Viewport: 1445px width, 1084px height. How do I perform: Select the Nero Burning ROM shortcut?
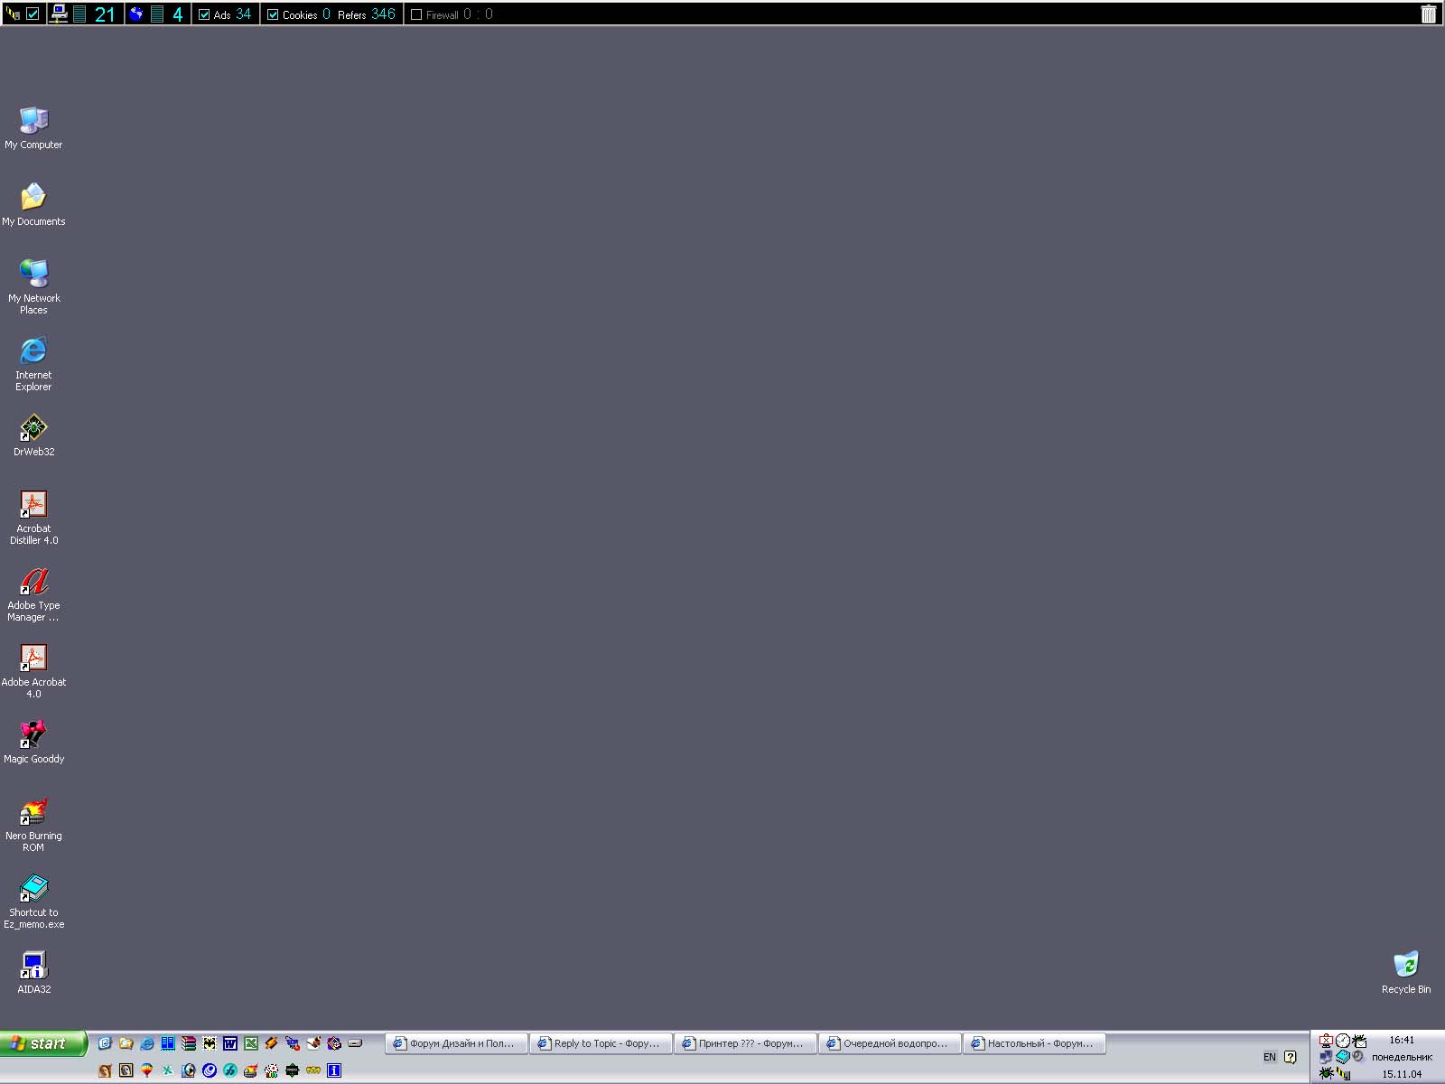[33, 824]
